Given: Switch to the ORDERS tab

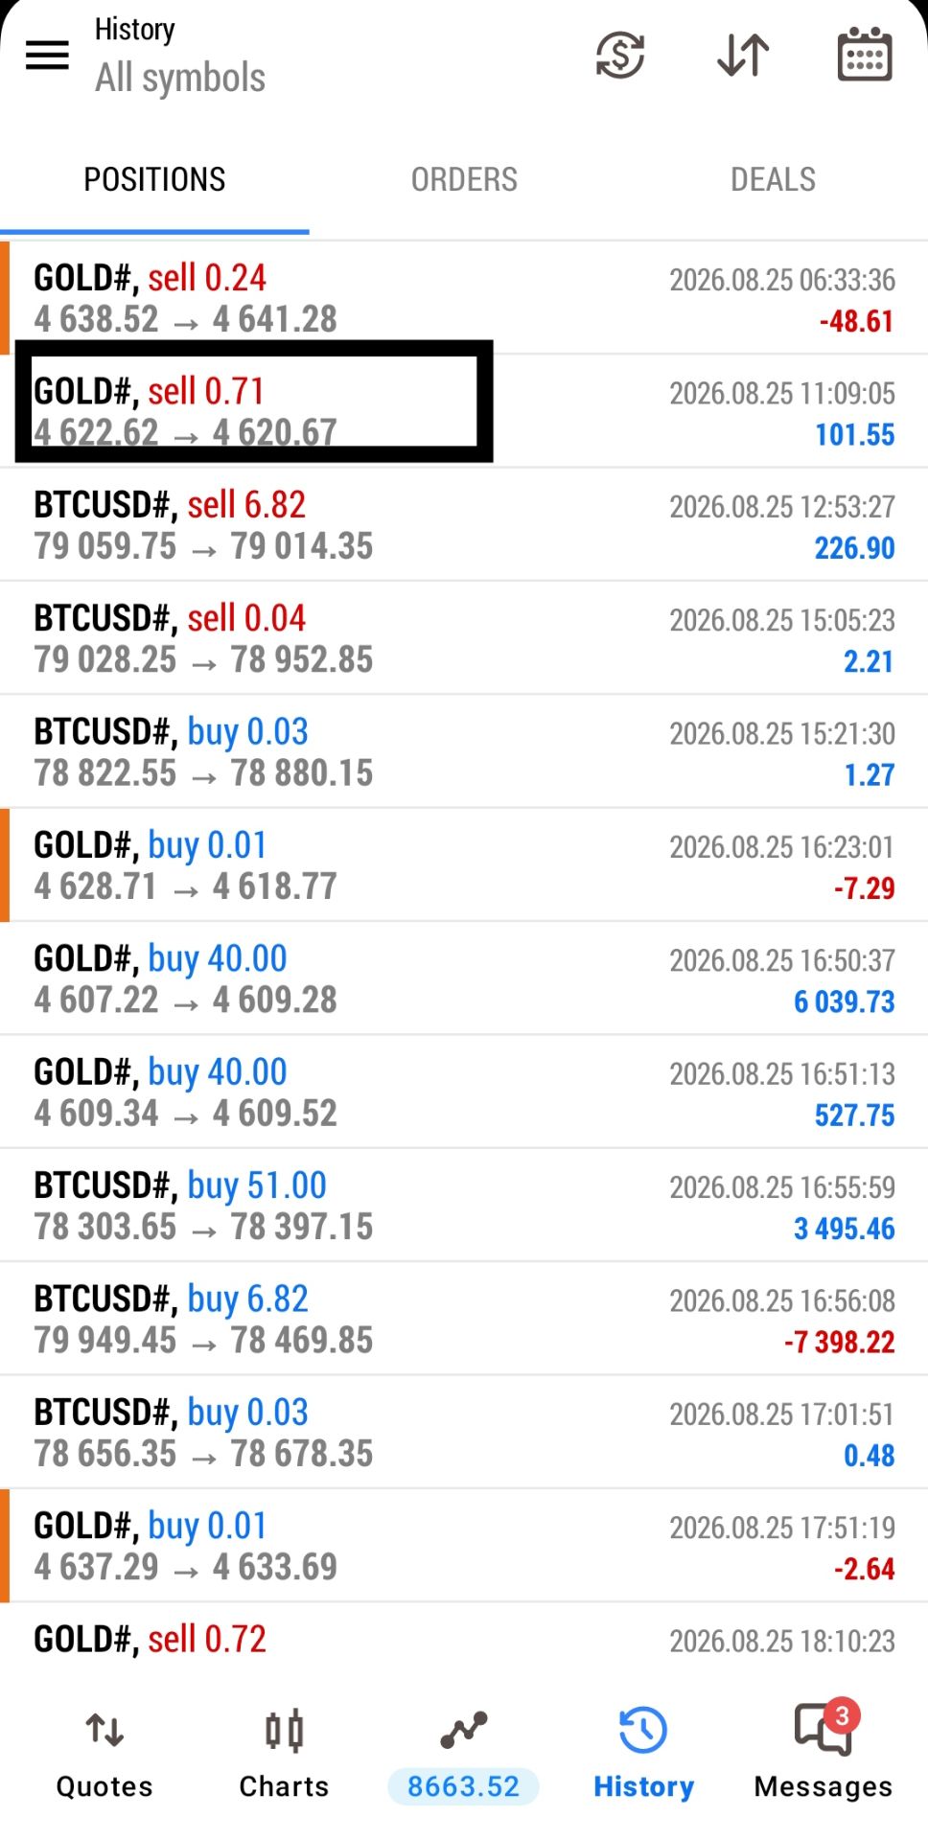Looking at the screenshot, I should click(464, 179).
